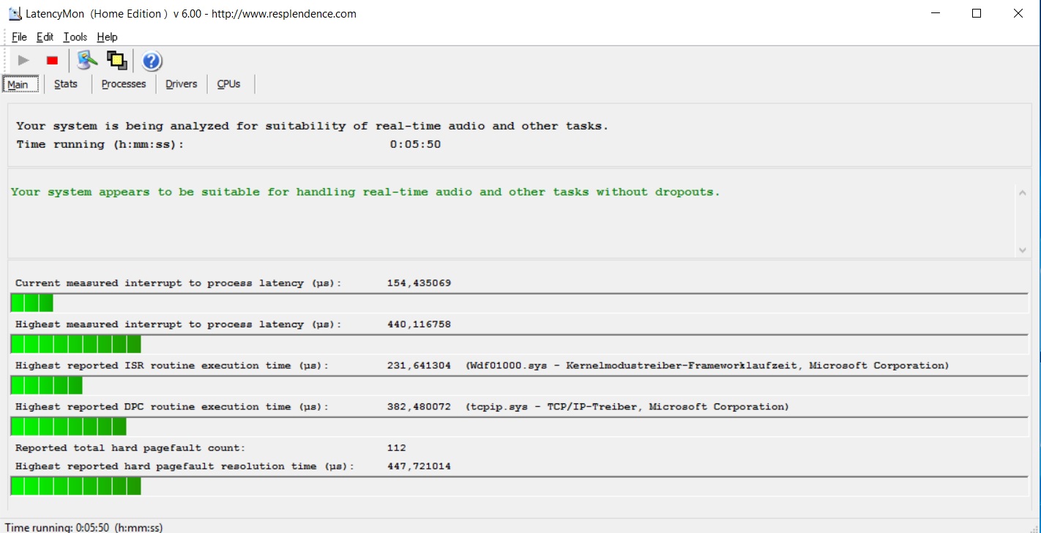Open the Drivers tab
Image resolution: width=1041 pixels, height=533 pixels.
(x=181, y=84)
